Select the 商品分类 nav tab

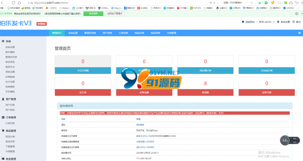pos(139,33)
